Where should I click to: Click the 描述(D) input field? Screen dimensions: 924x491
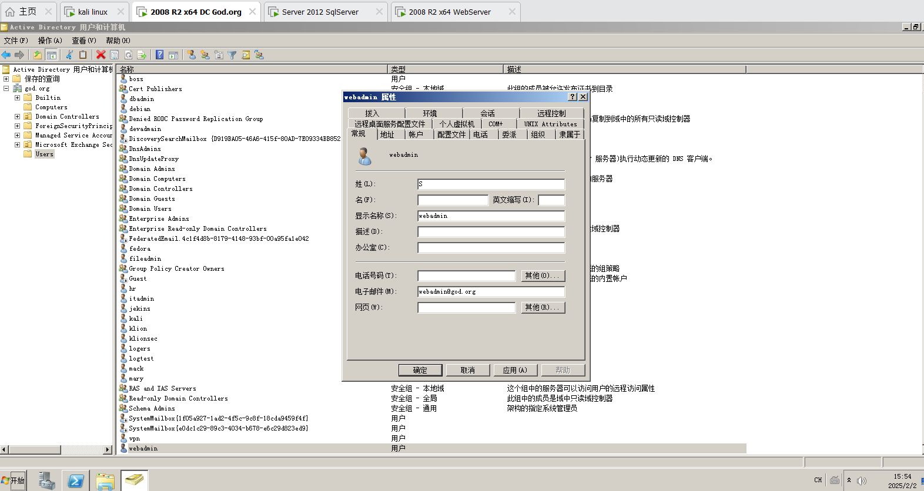[491, 231]
